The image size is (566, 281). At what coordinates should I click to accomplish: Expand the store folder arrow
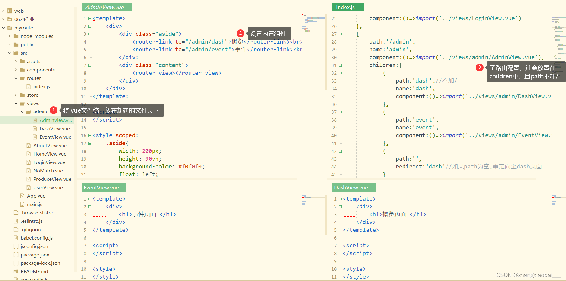coord(16,95)
